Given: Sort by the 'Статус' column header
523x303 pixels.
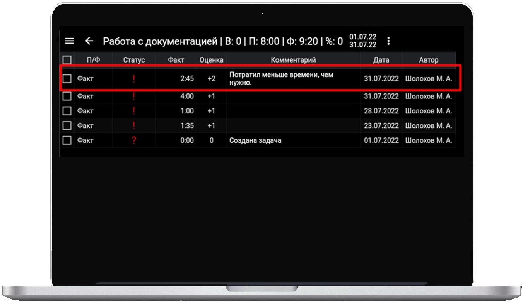Looking at the screenshot, I should (x=134, y=60).
